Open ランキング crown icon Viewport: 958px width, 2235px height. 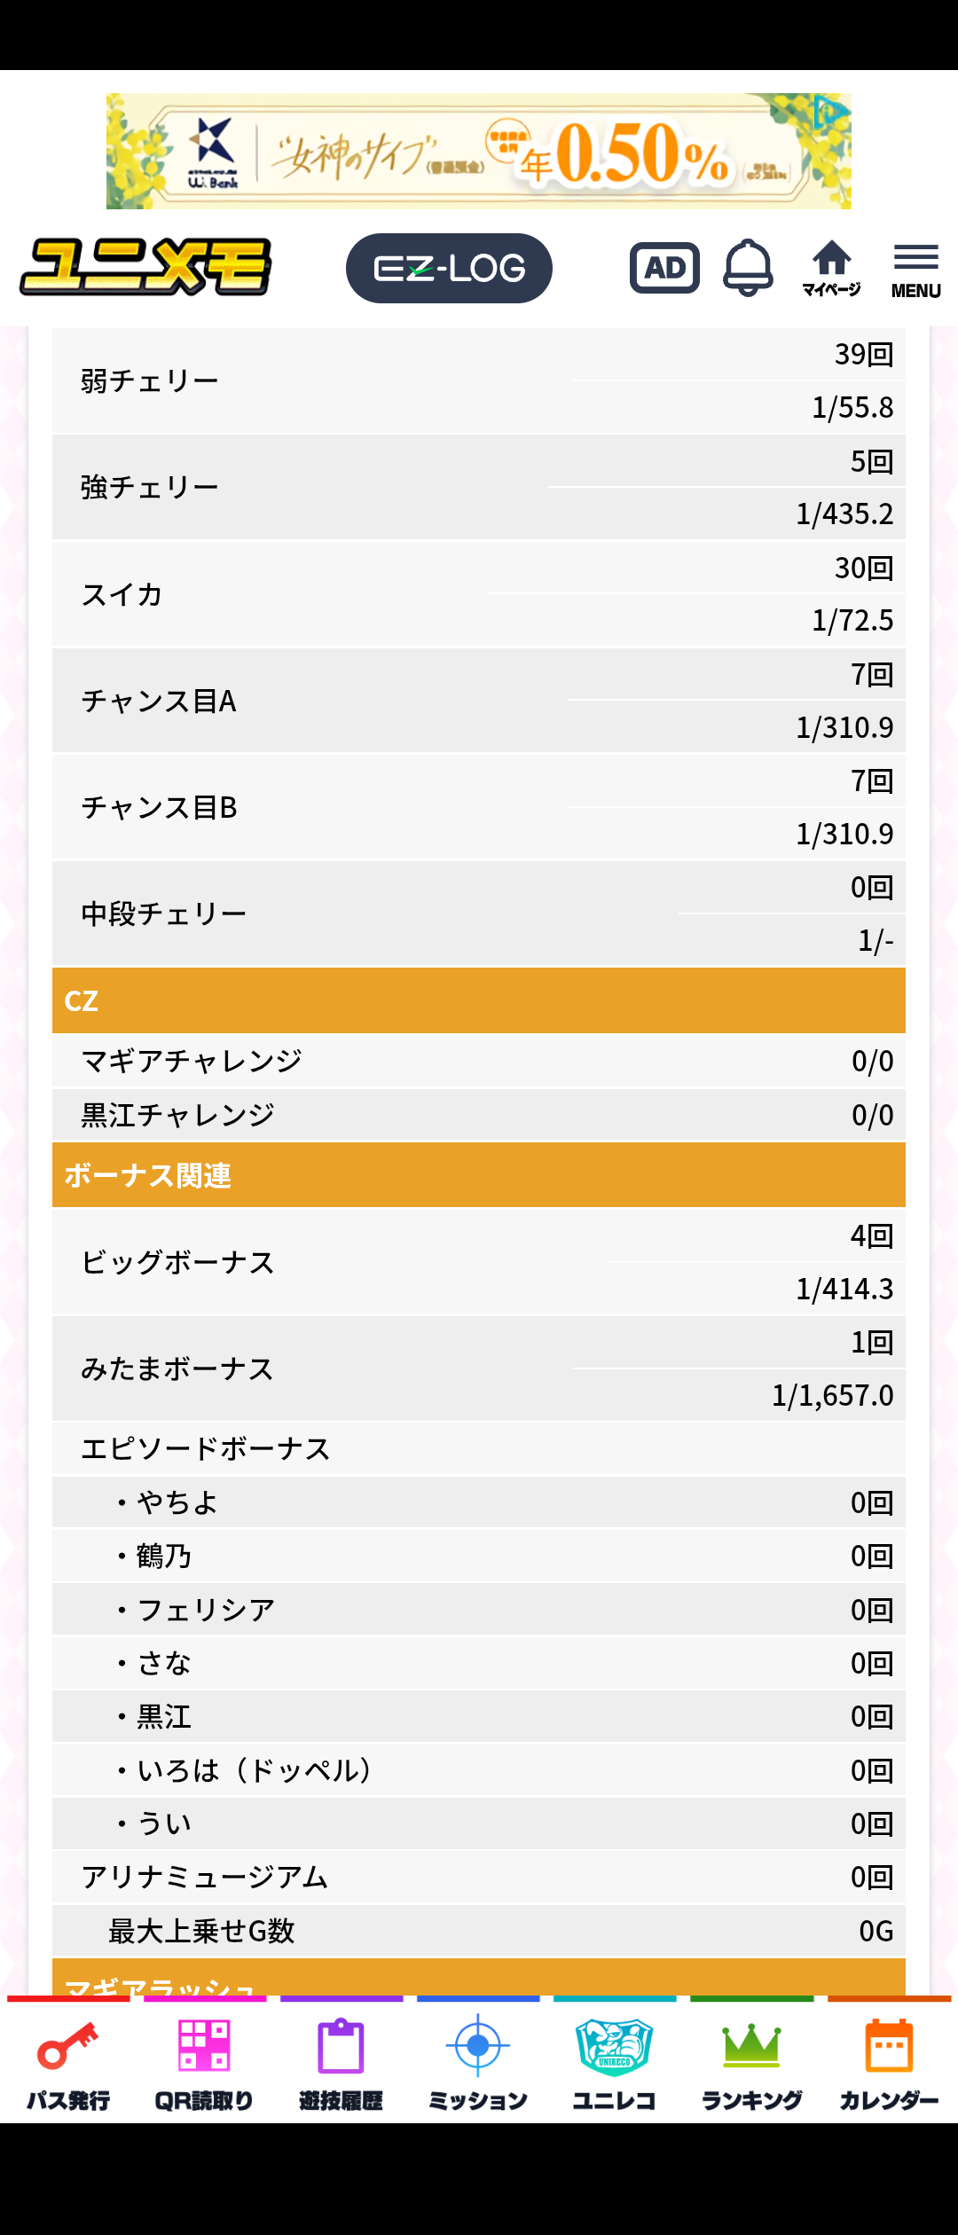point(751,2061)
